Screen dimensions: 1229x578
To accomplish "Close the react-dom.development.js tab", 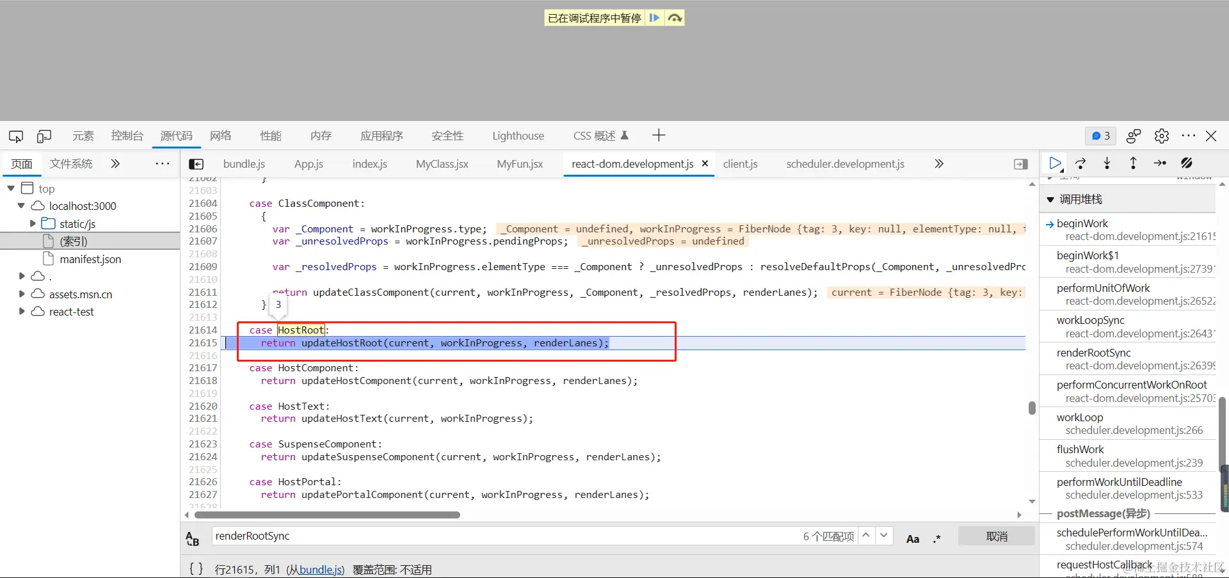I will [705, 163].
